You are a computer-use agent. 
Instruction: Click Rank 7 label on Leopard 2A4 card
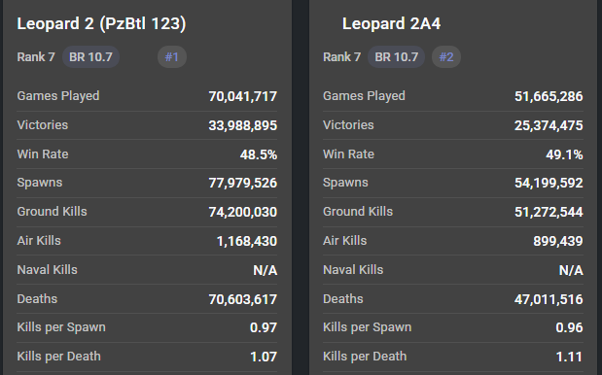click(341, 57)
